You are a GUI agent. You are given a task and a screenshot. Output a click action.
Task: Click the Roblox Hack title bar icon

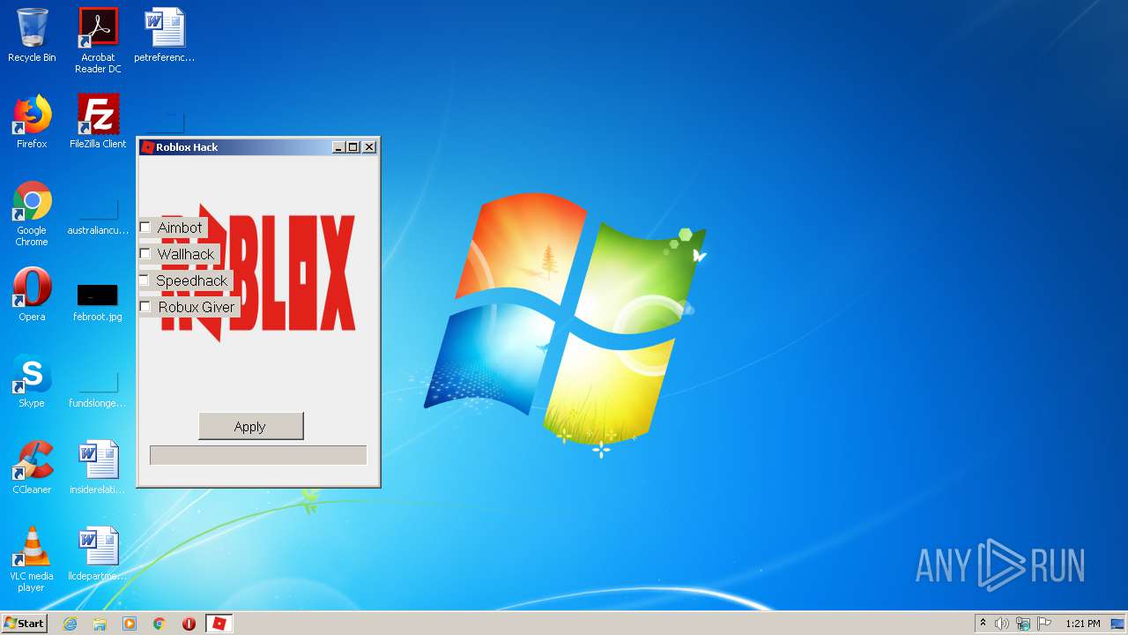point(147,147)
